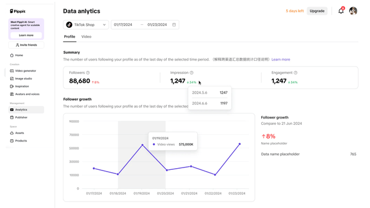Viewport: 370px width, 208px height.
Task: Click the Avatars and voices icon
Action: pos(12,94)
